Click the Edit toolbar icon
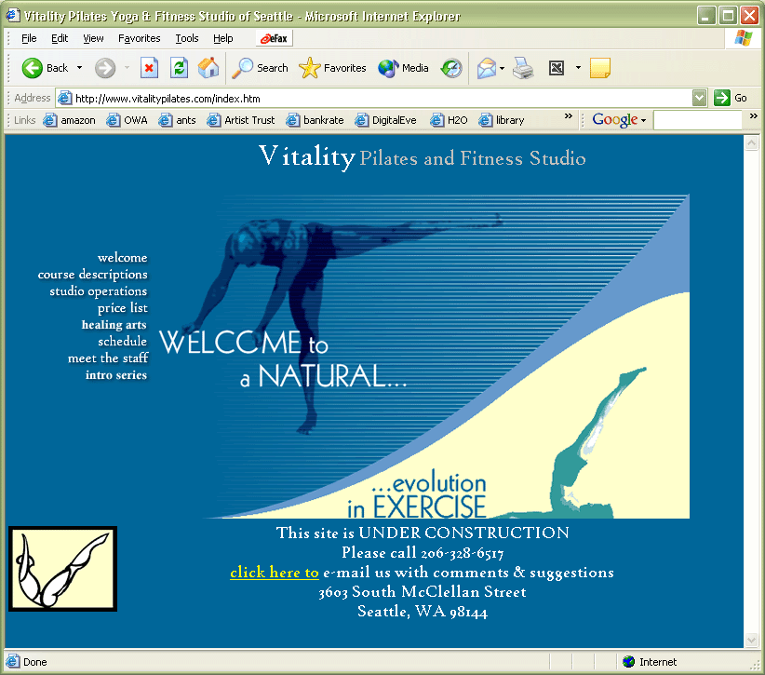 [557, 68]
